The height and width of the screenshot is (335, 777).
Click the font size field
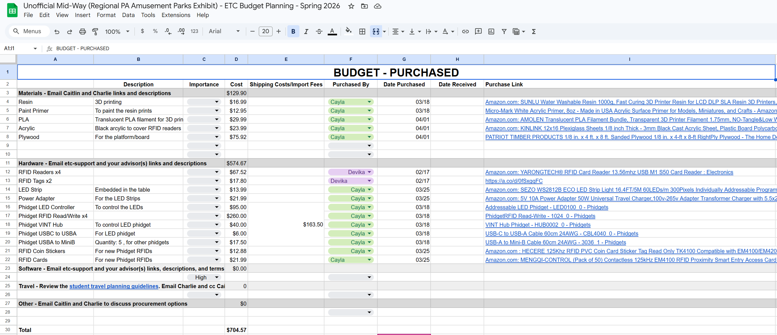pos(265,31)
